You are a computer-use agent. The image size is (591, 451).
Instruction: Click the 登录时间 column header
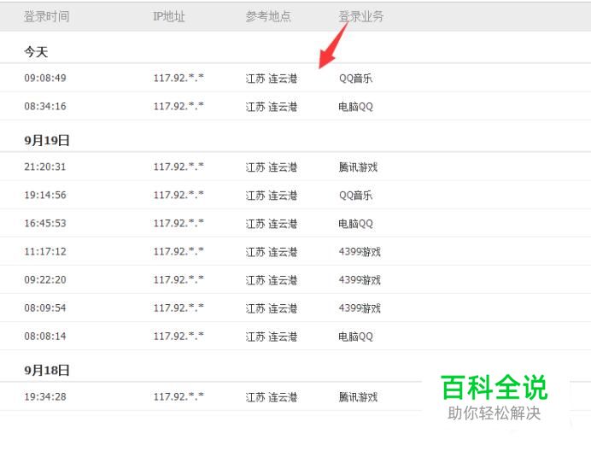click(x=46, y=16)
